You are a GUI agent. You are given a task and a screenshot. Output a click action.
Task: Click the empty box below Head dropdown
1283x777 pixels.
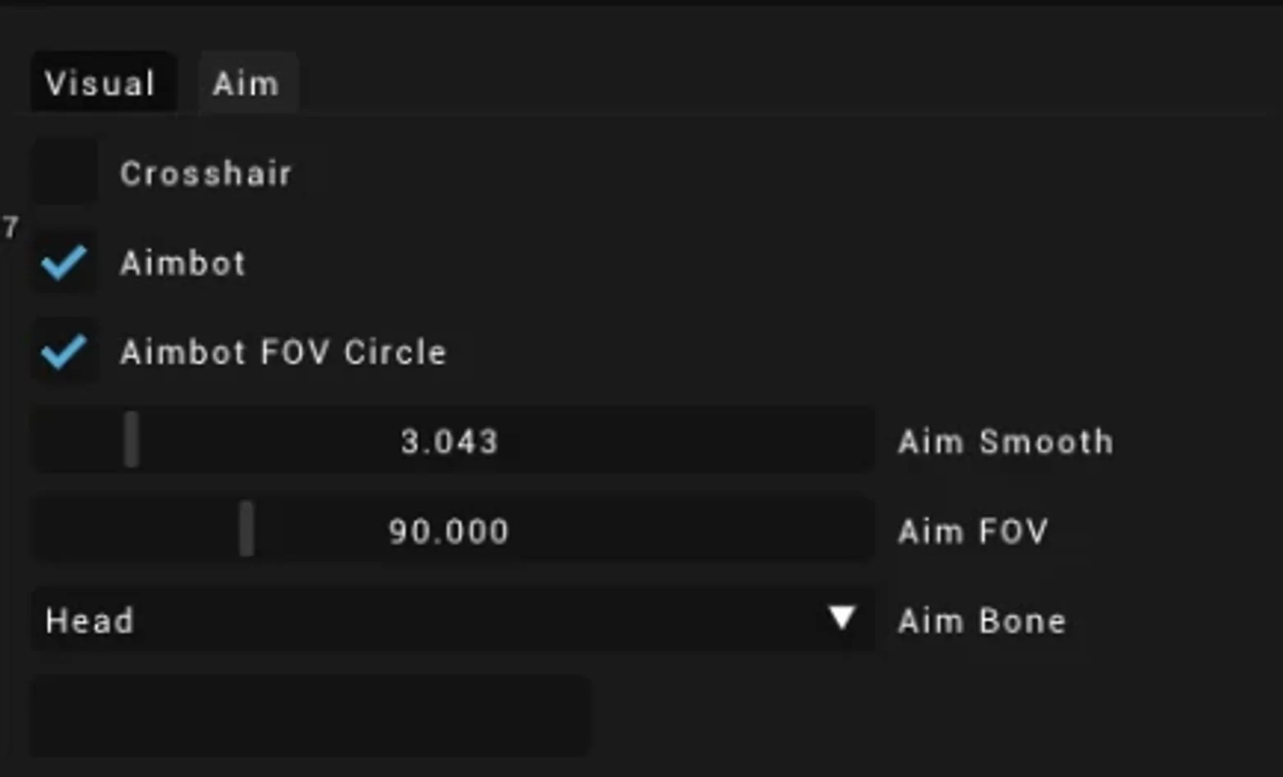[x=311, y=715]
